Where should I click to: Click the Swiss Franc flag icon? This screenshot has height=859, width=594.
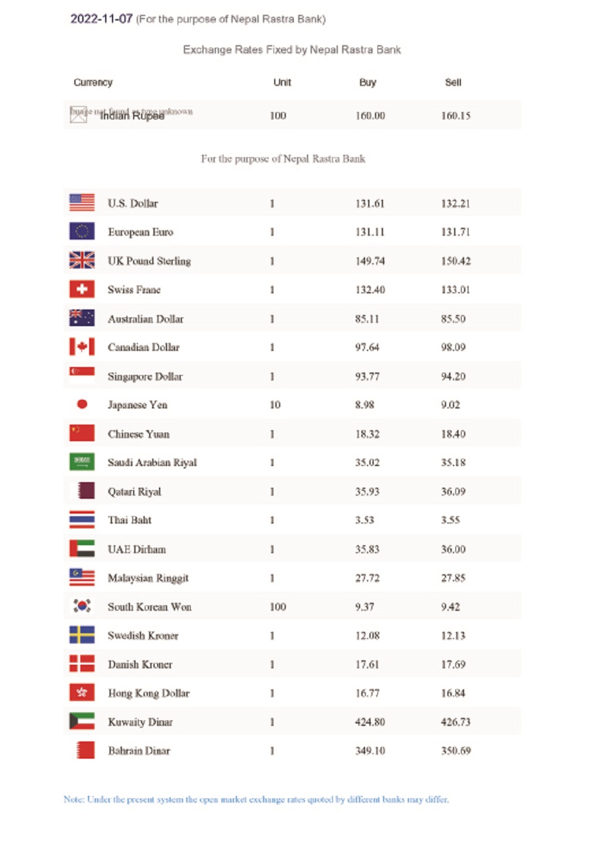[82, 289]
